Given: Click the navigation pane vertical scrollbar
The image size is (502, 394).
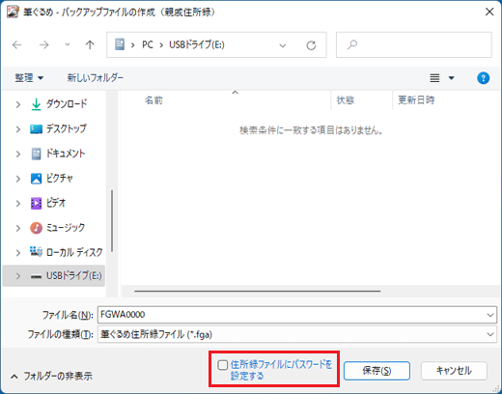Looking at the screenshot, I should click(x=112, y=221).
